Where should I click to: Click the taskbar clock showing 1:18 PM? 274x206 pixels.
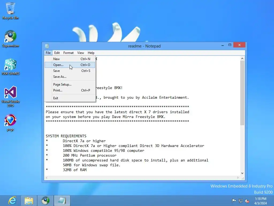tap(261, 201)
